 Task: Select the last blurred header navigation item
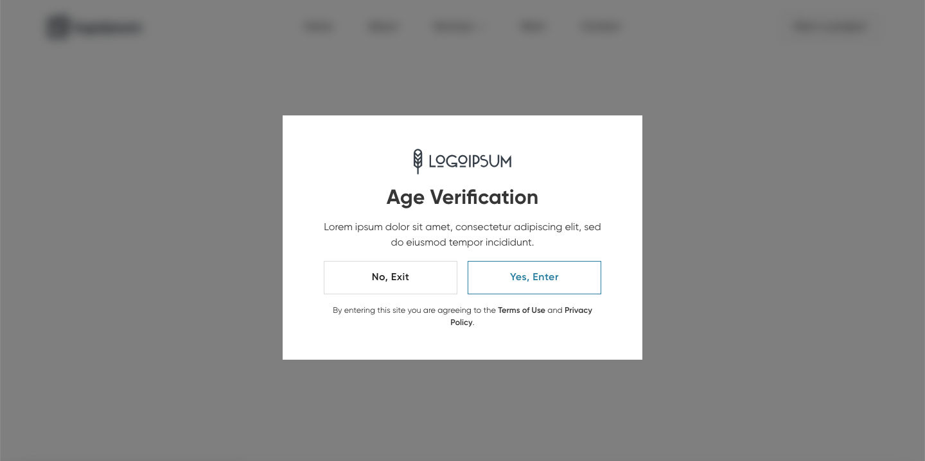[601, 26]
